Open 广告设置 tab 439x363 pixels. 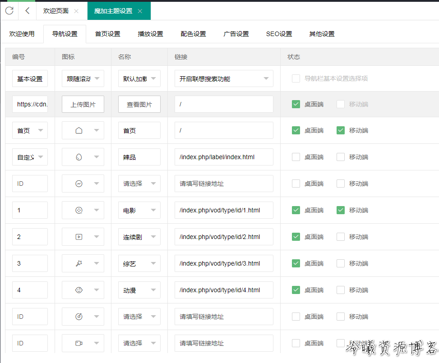236,34
